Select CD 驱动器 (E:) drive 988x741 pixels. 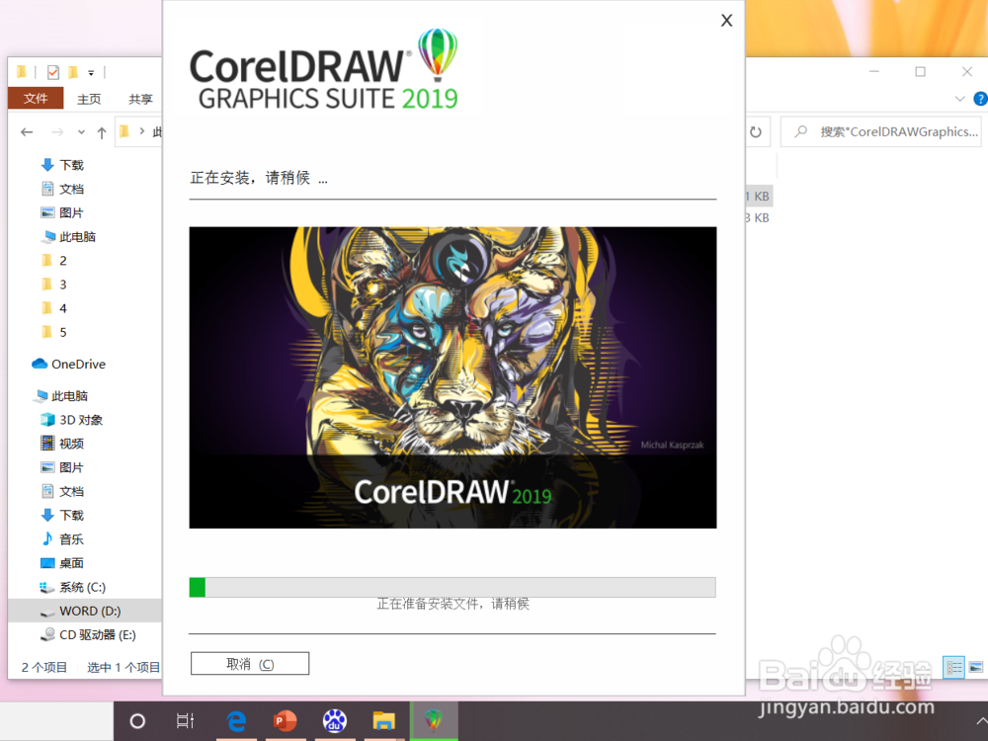(88, 635)
